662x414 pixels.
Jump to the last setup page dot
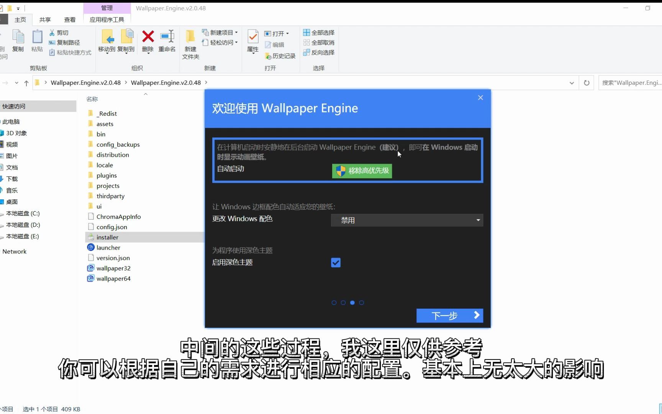click(362, 303)
